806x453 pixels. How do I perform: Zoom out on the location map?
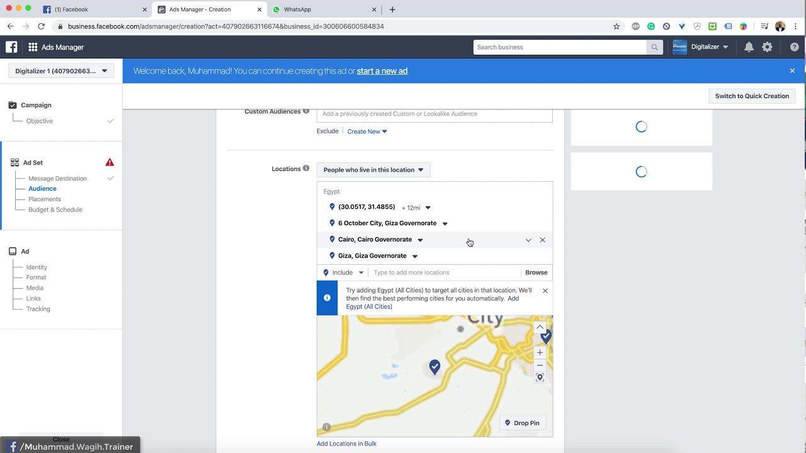pyautogui.click(x=540, y=366)
